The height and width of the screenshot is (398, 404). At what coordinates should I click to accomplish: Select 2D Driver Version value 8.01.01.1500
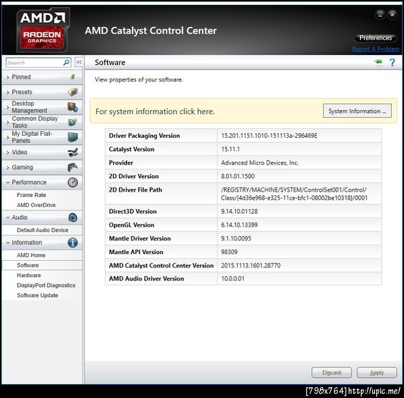[238, 176]
